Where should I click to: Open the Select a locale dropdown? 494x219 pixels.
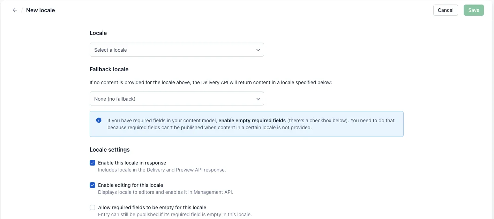pos(177,50)
